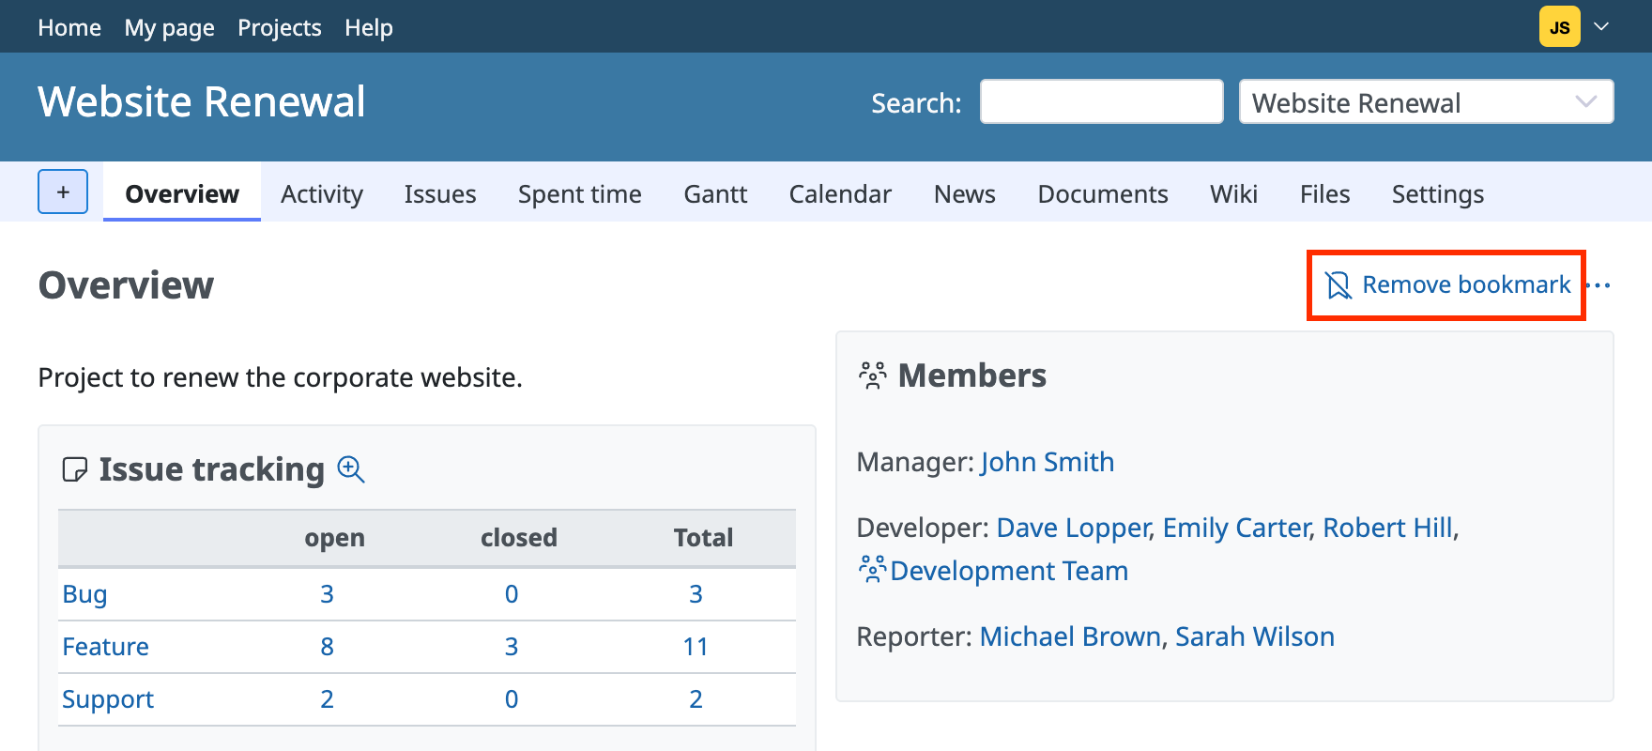The image size is (1652, 751).
Task: Focus the Search input field
Action: pyautogui.click(x=1101, y=101)
